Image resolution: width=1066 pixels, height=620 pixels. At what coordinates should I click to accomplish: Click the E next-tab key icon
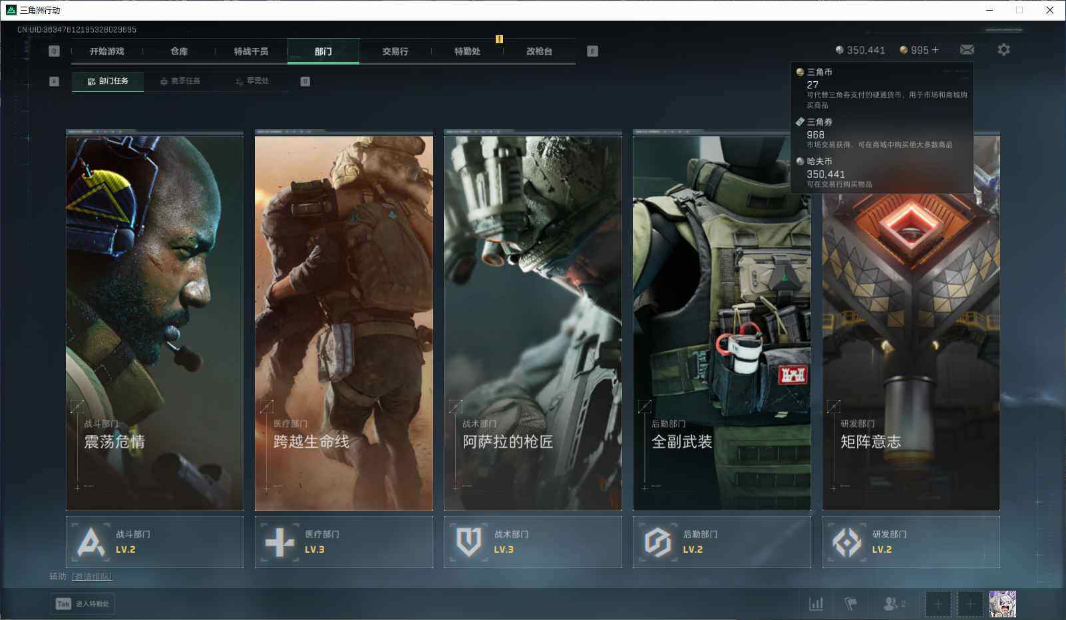[592, 51]
